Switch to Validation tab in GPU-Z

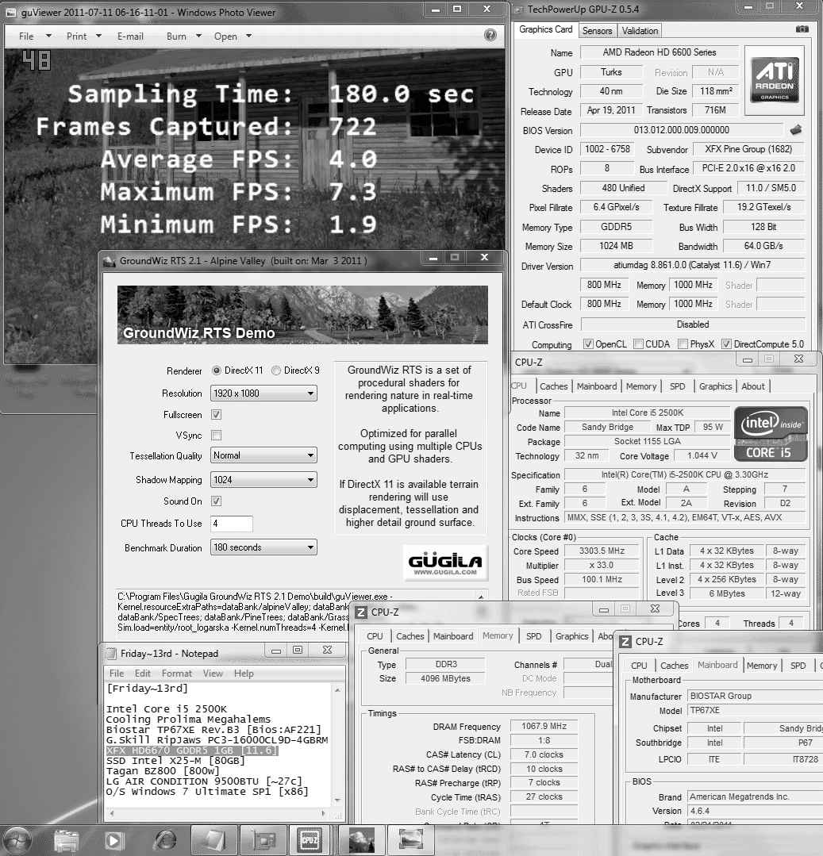pyautogui.click(x=640, y=31)
